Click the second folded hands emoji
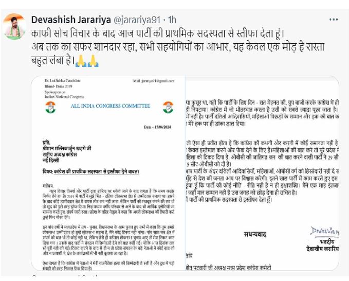The width and height of the screenshot is (349, 281). 93,61
